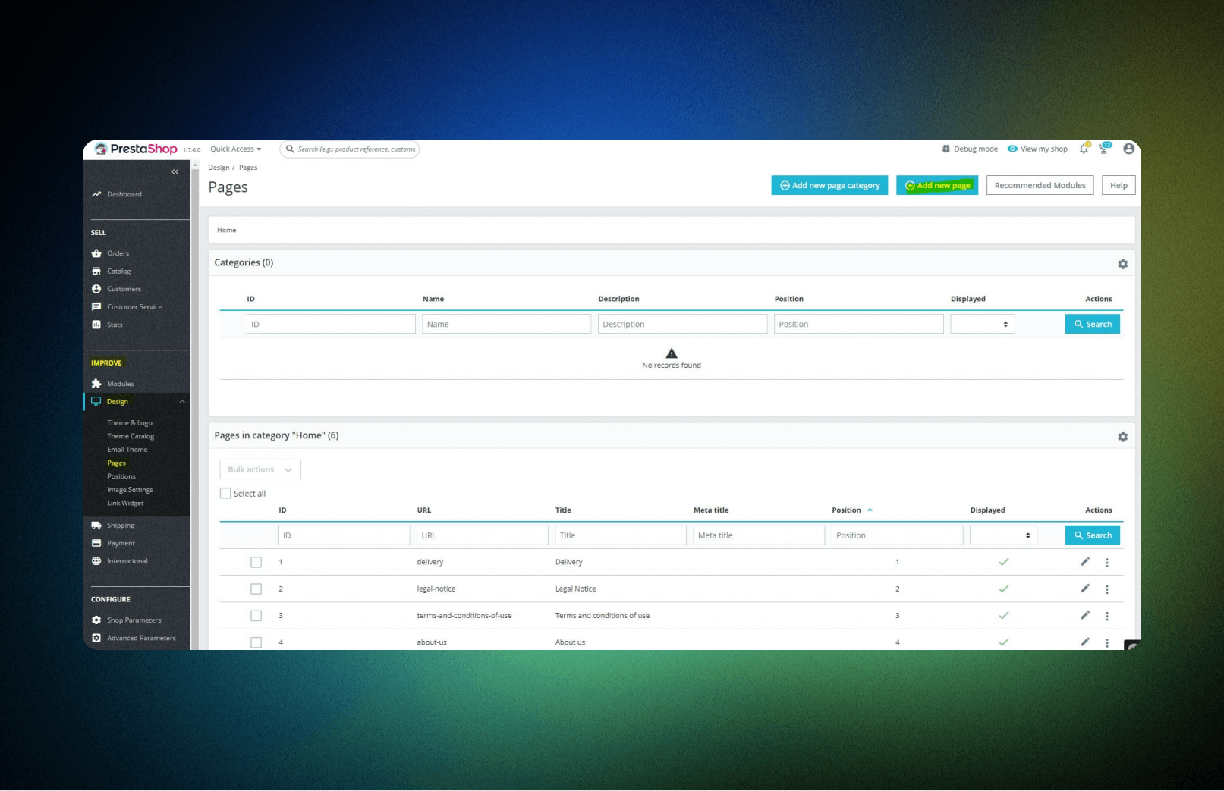Open more actions for legal-notice row
This screenshot has height=791, width=1224.
point(1107,589)
